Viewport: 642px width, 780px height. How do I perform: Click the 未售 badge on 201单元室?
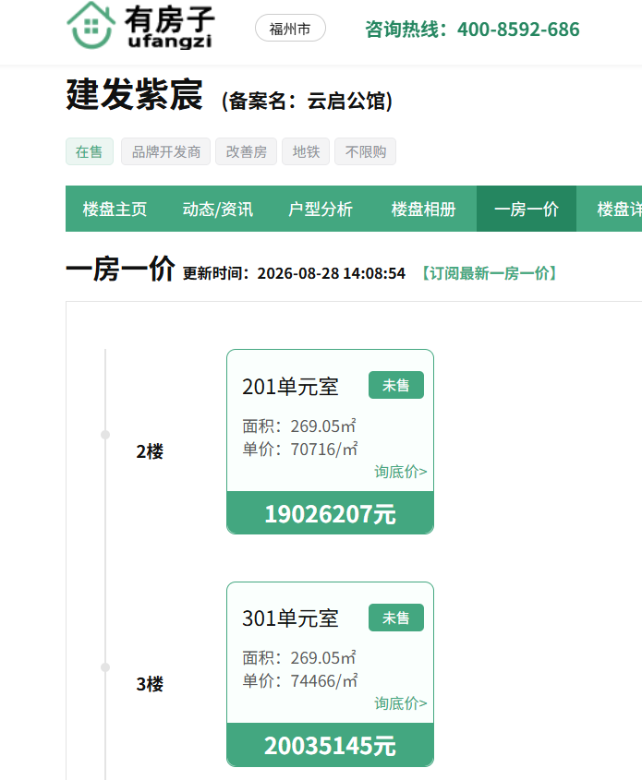pyautogui.click(x=396, y=385)
